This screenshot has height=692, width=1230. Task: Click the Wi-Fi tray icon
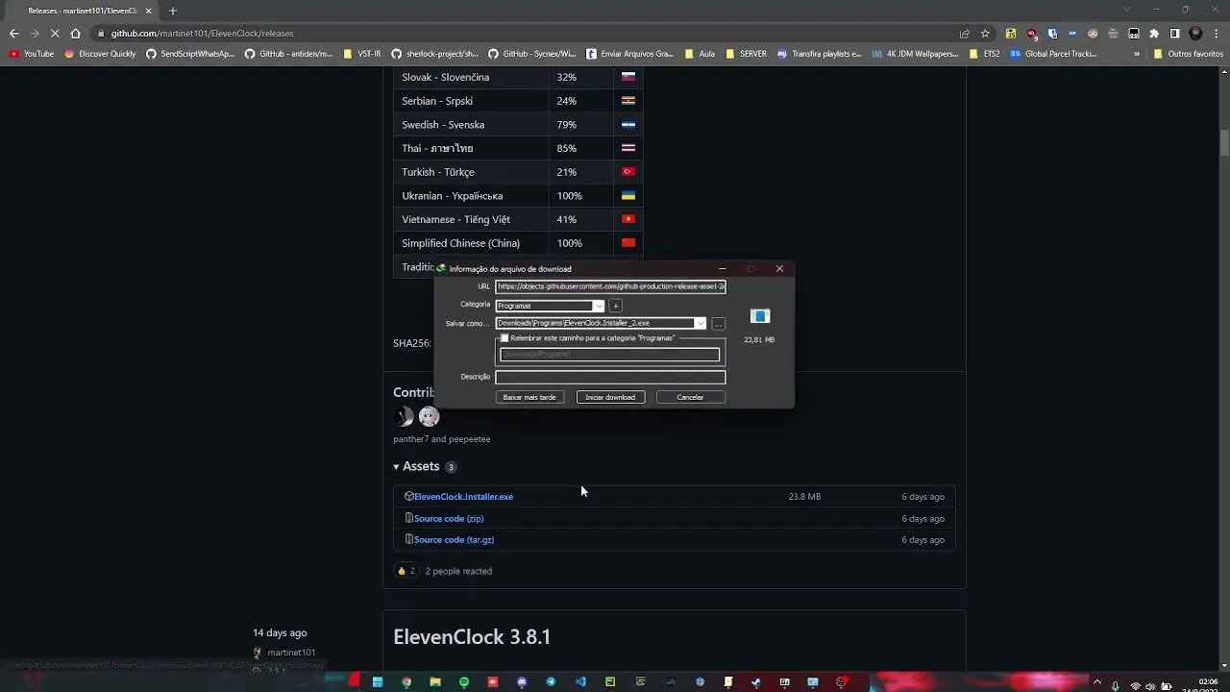pyautogui.click(x=1136, y=686)
